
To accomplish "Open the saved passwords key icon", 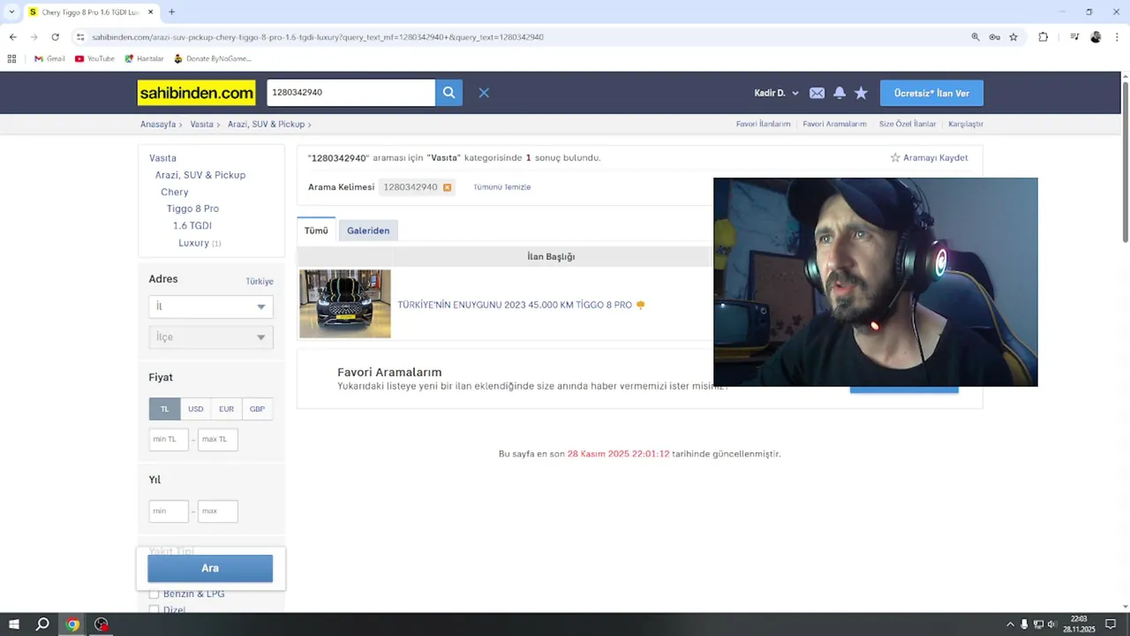I will (x=994, y=37).
